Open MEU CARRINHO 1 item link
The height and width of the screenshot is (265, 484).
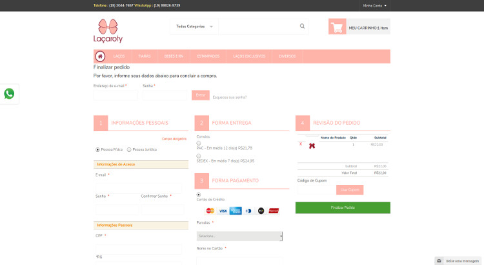(x=368, y=28)
